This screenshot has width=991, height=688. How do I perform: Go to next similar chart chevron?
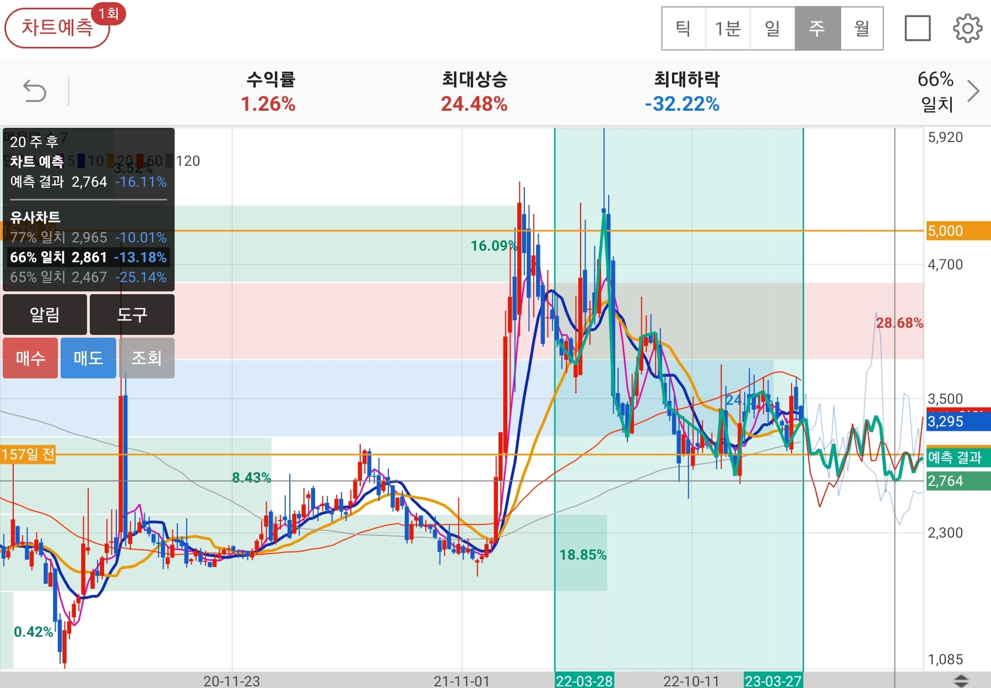click(x=973, y=91)
